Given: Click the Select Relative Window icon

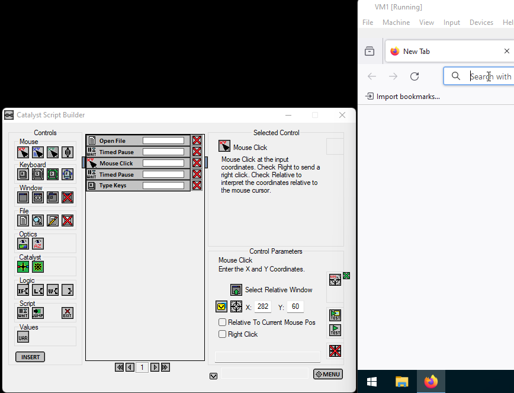Looking at the screenshot, I should 236,290.
